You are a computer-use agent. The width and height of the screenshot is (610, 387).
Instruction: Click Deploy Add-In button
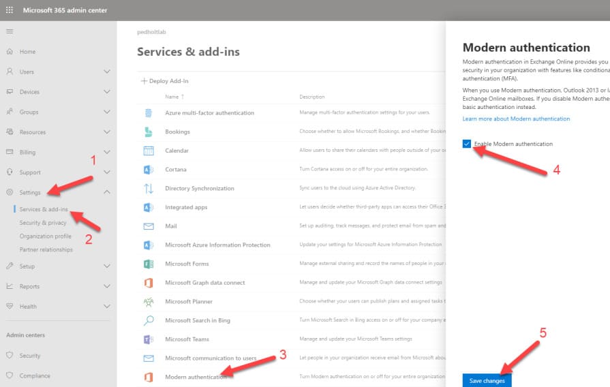pos(164,81)
